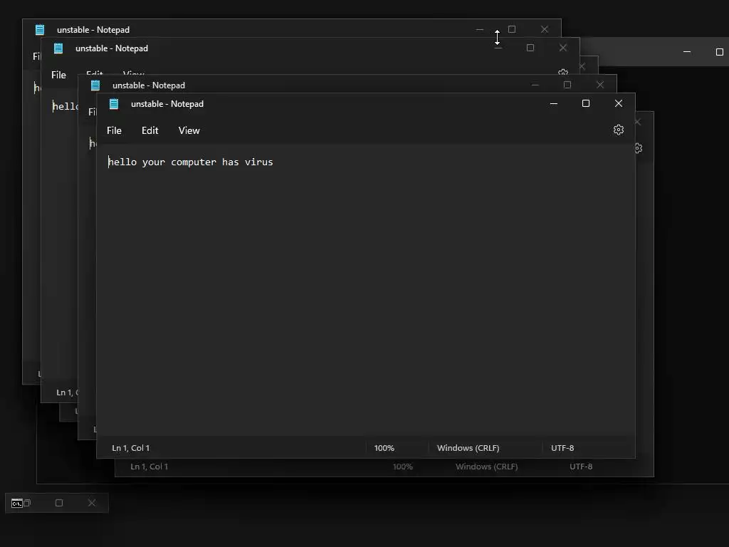729x547 pixels.
Task: Click the Notepad icon of the window titled just above the frontmost
Action: [95, 85]
